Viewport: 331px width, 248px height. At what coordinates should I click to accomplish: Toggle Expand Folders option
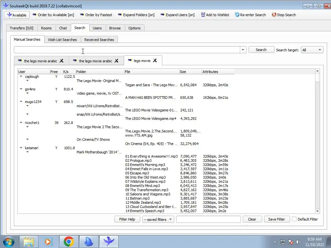point(136,15)
